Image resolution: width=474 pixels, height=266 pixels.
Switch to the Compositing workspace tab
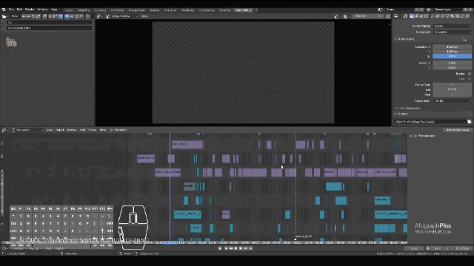pyautogui.click(x=207, y=10)
